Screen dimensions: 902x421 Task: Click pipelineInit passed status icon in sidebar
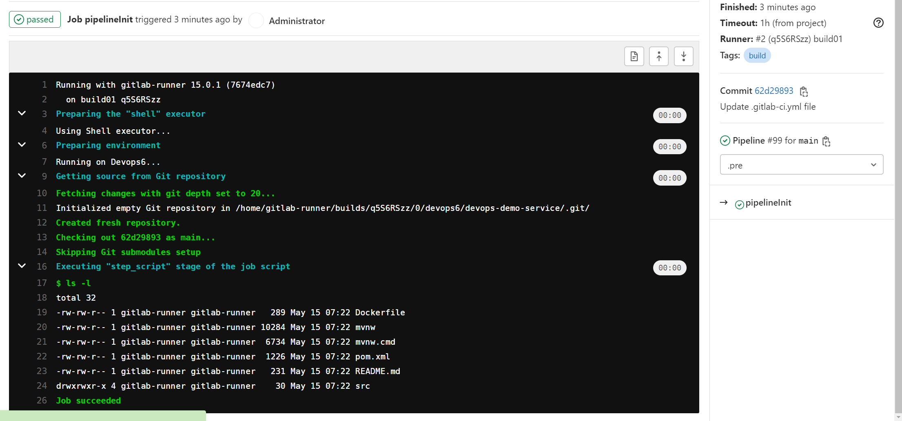[x=739, y=204]
